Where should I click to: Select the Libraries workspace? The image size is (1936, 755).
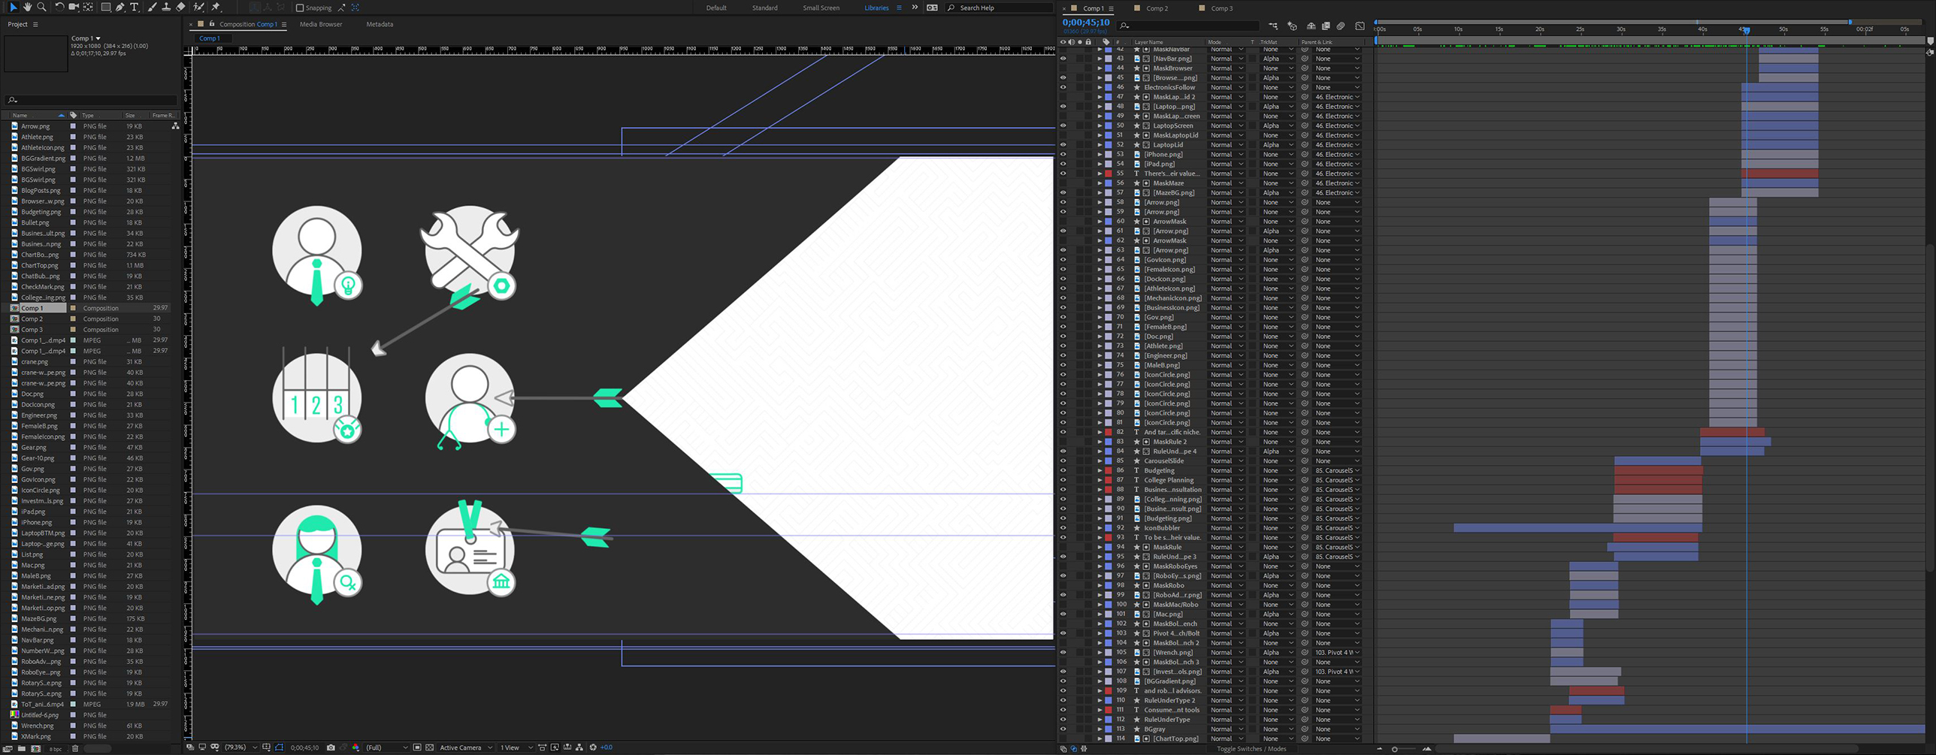point(876,8)
